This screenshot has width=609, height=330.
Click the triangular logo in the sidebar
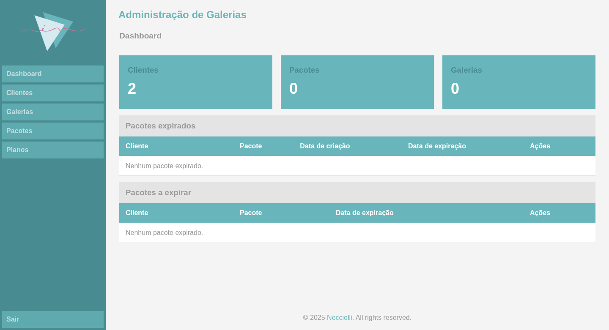click(x=53, y=32)
